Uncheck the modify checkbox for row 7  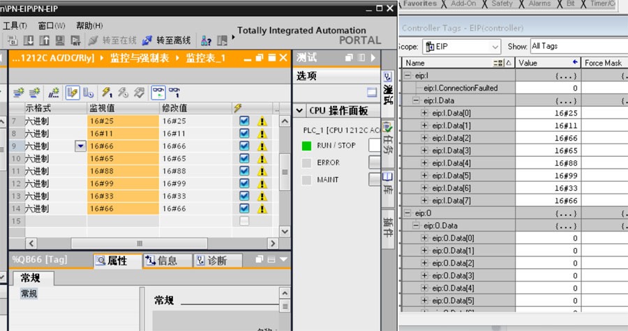pos(244,121)
